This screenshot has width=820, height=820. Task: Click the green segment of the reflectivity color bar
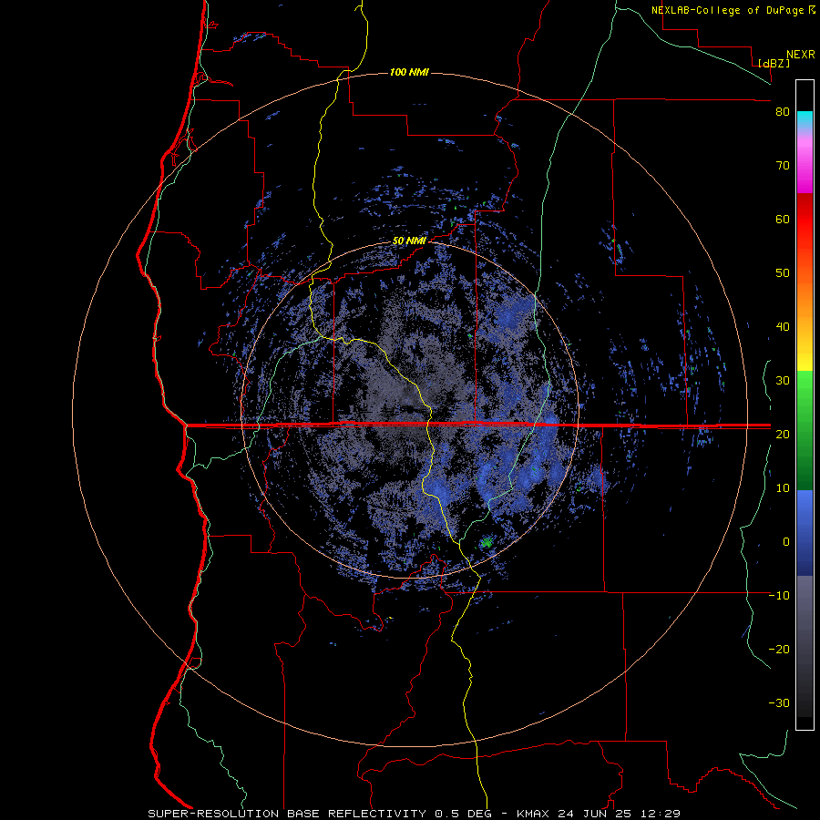tap(805, 430)
